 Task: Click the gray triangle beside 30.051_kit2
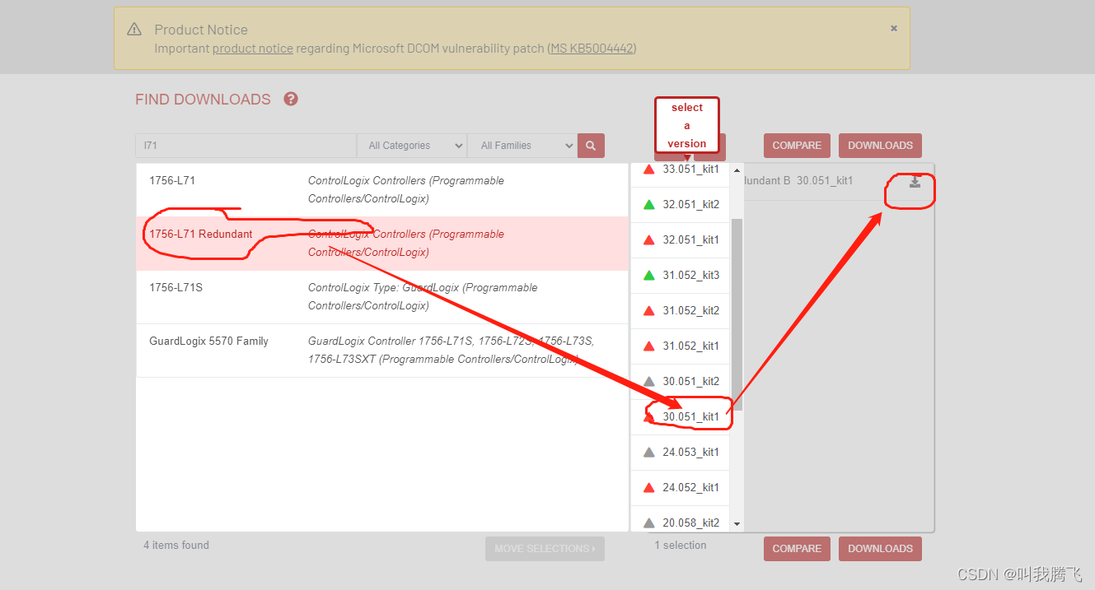(649, 382)
